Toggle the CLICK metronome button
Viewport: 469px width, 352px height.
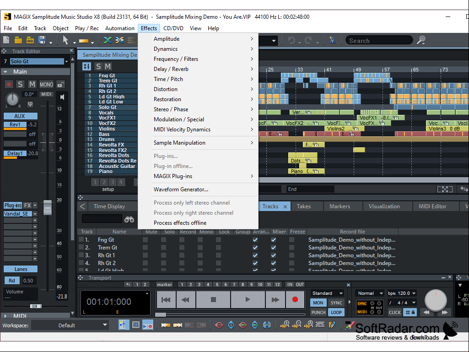(394, 312)
